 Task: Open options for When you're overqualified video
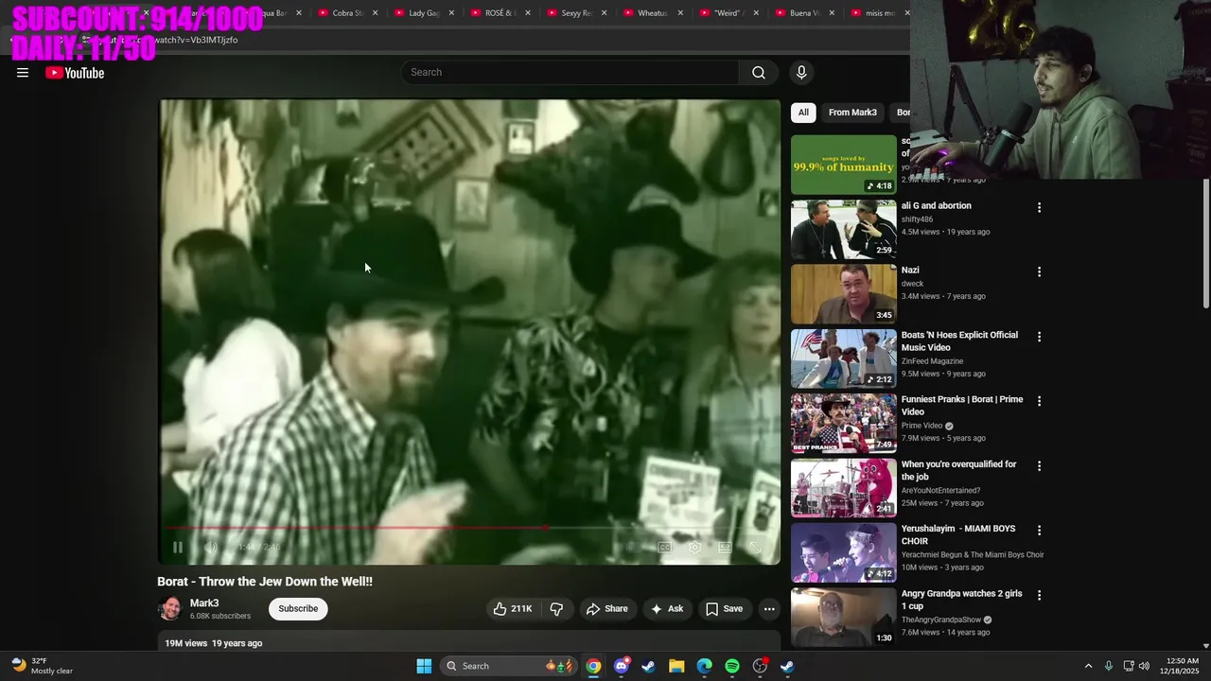point(1039,466)
